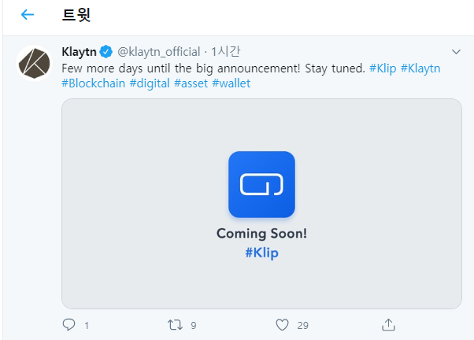Viewport: 474px width, 340px height.
Task: Click the Klaytn display name
Action: (80, 52)
